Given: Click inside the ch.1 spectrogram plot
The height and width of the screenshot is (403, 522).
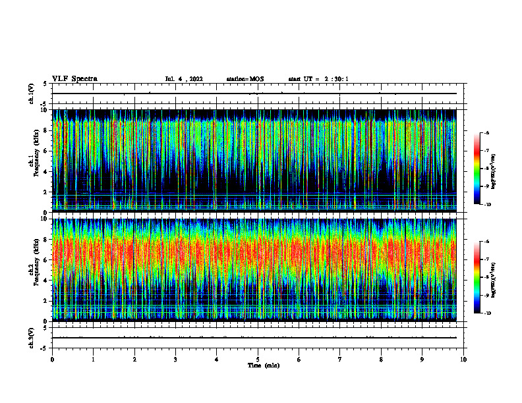Looking at the screenshot, I should [254, 161].
